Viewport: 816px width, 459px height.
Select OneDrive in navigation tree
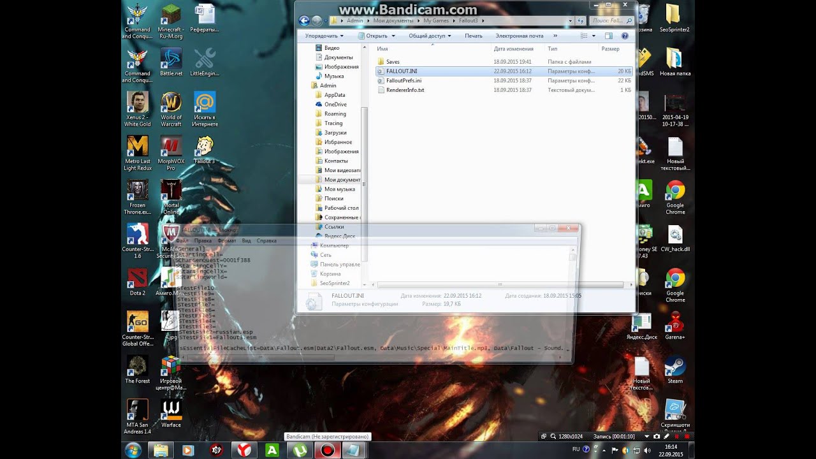pos(335,105)
